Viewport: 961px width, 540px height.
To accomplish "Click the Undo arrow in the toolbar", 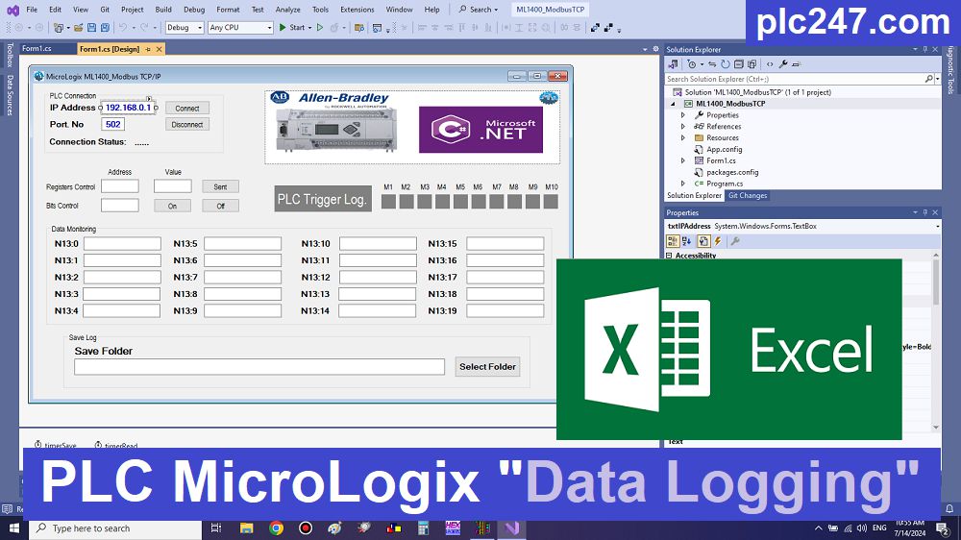I will [x=123, y=28].
